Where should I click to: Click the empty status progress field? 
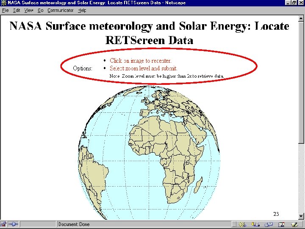[38, 224]
